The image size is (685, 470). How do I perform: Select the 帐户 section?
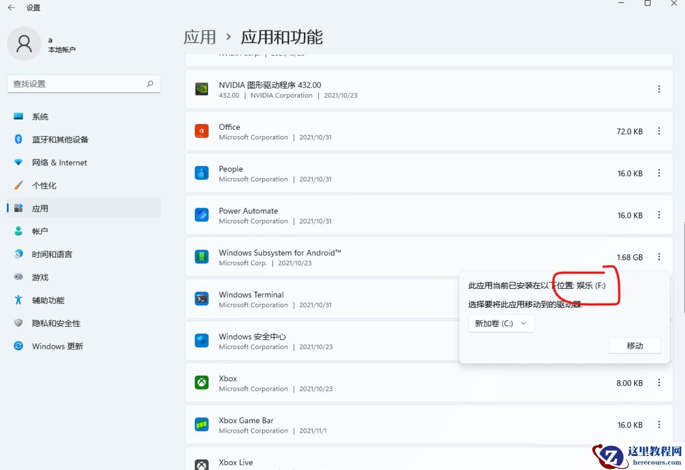coord(39,231)
